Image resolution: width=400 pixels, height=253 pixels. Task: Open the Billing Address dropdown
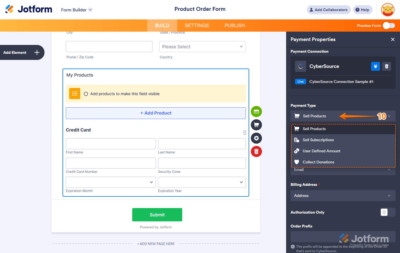343,196
